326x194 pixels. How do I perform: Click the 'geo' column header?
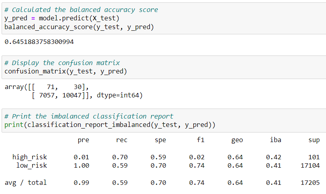pos(237,141)
